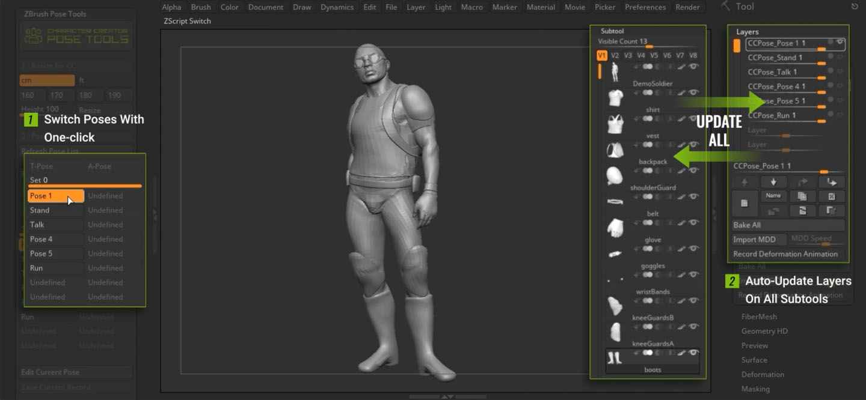Viewport: 866px width, 400px height.
Task: Toggle visibility eye of CCPose_Pose 1 layer
Action: click(840, 42)
